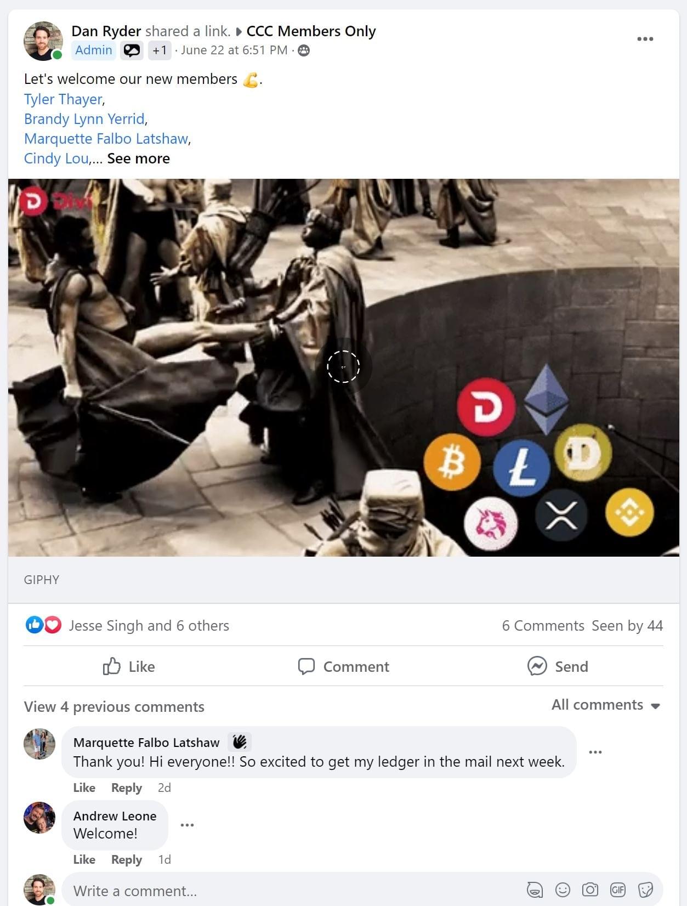This screenshot has height=906, width=687.
Task: Open the avatar sticker icon in the comment box
Action: (535, 890)
